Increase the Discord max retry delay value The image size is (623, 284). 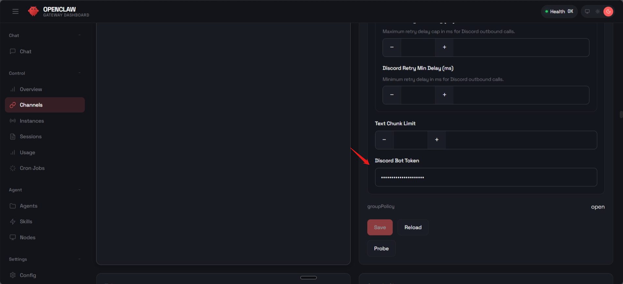point(444,47)
